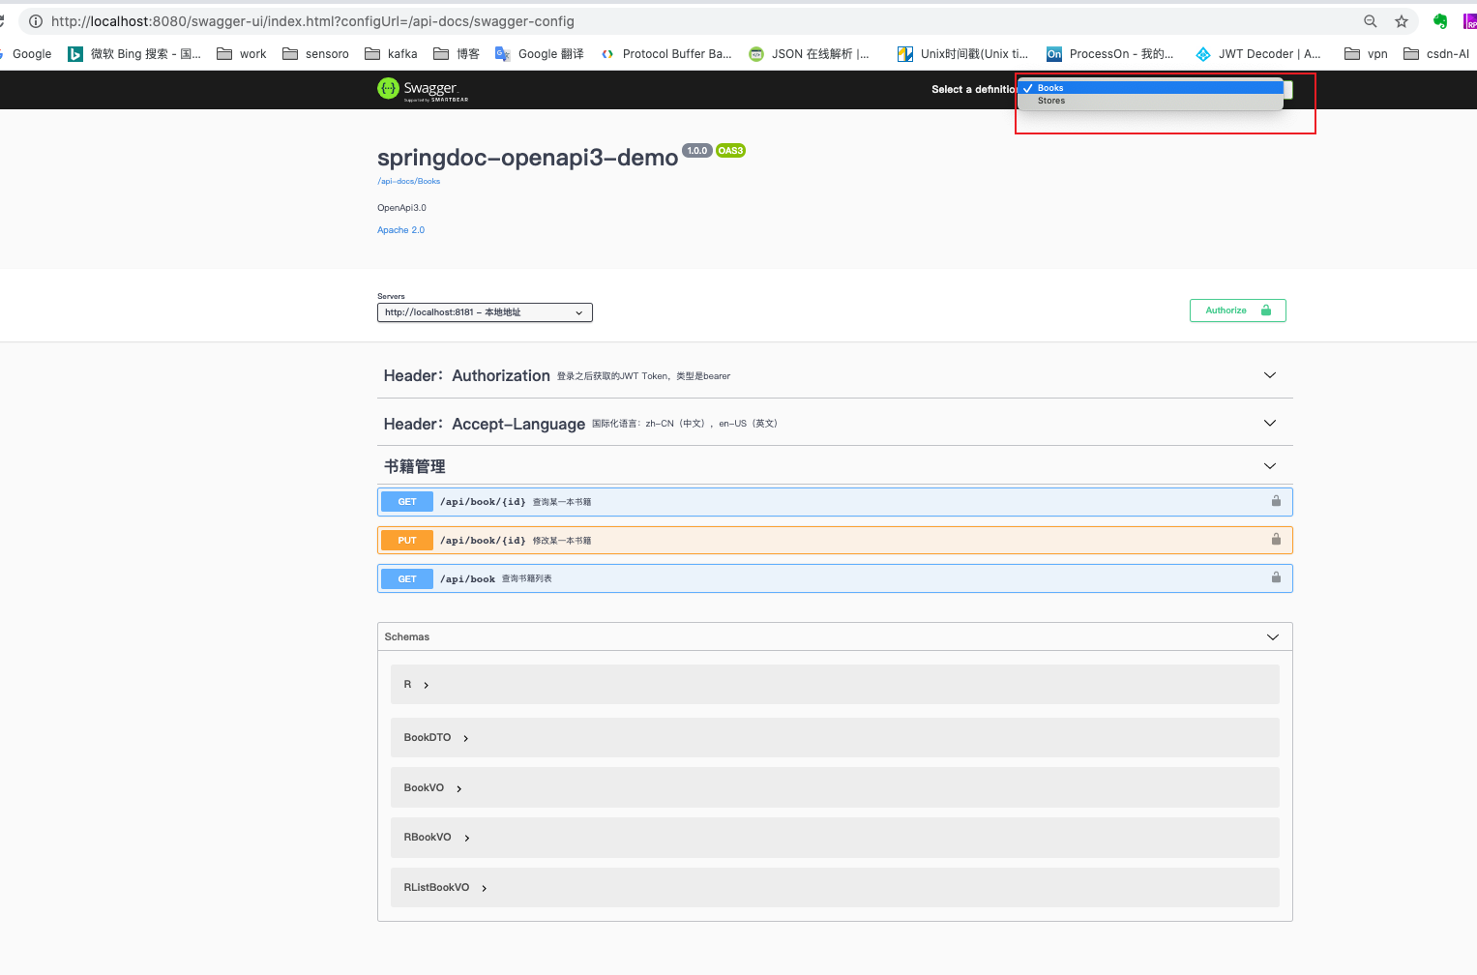Click the padlock on GET /api/book/{id}
This screenshot has height=975, width=1477.
click(1276, 501)
